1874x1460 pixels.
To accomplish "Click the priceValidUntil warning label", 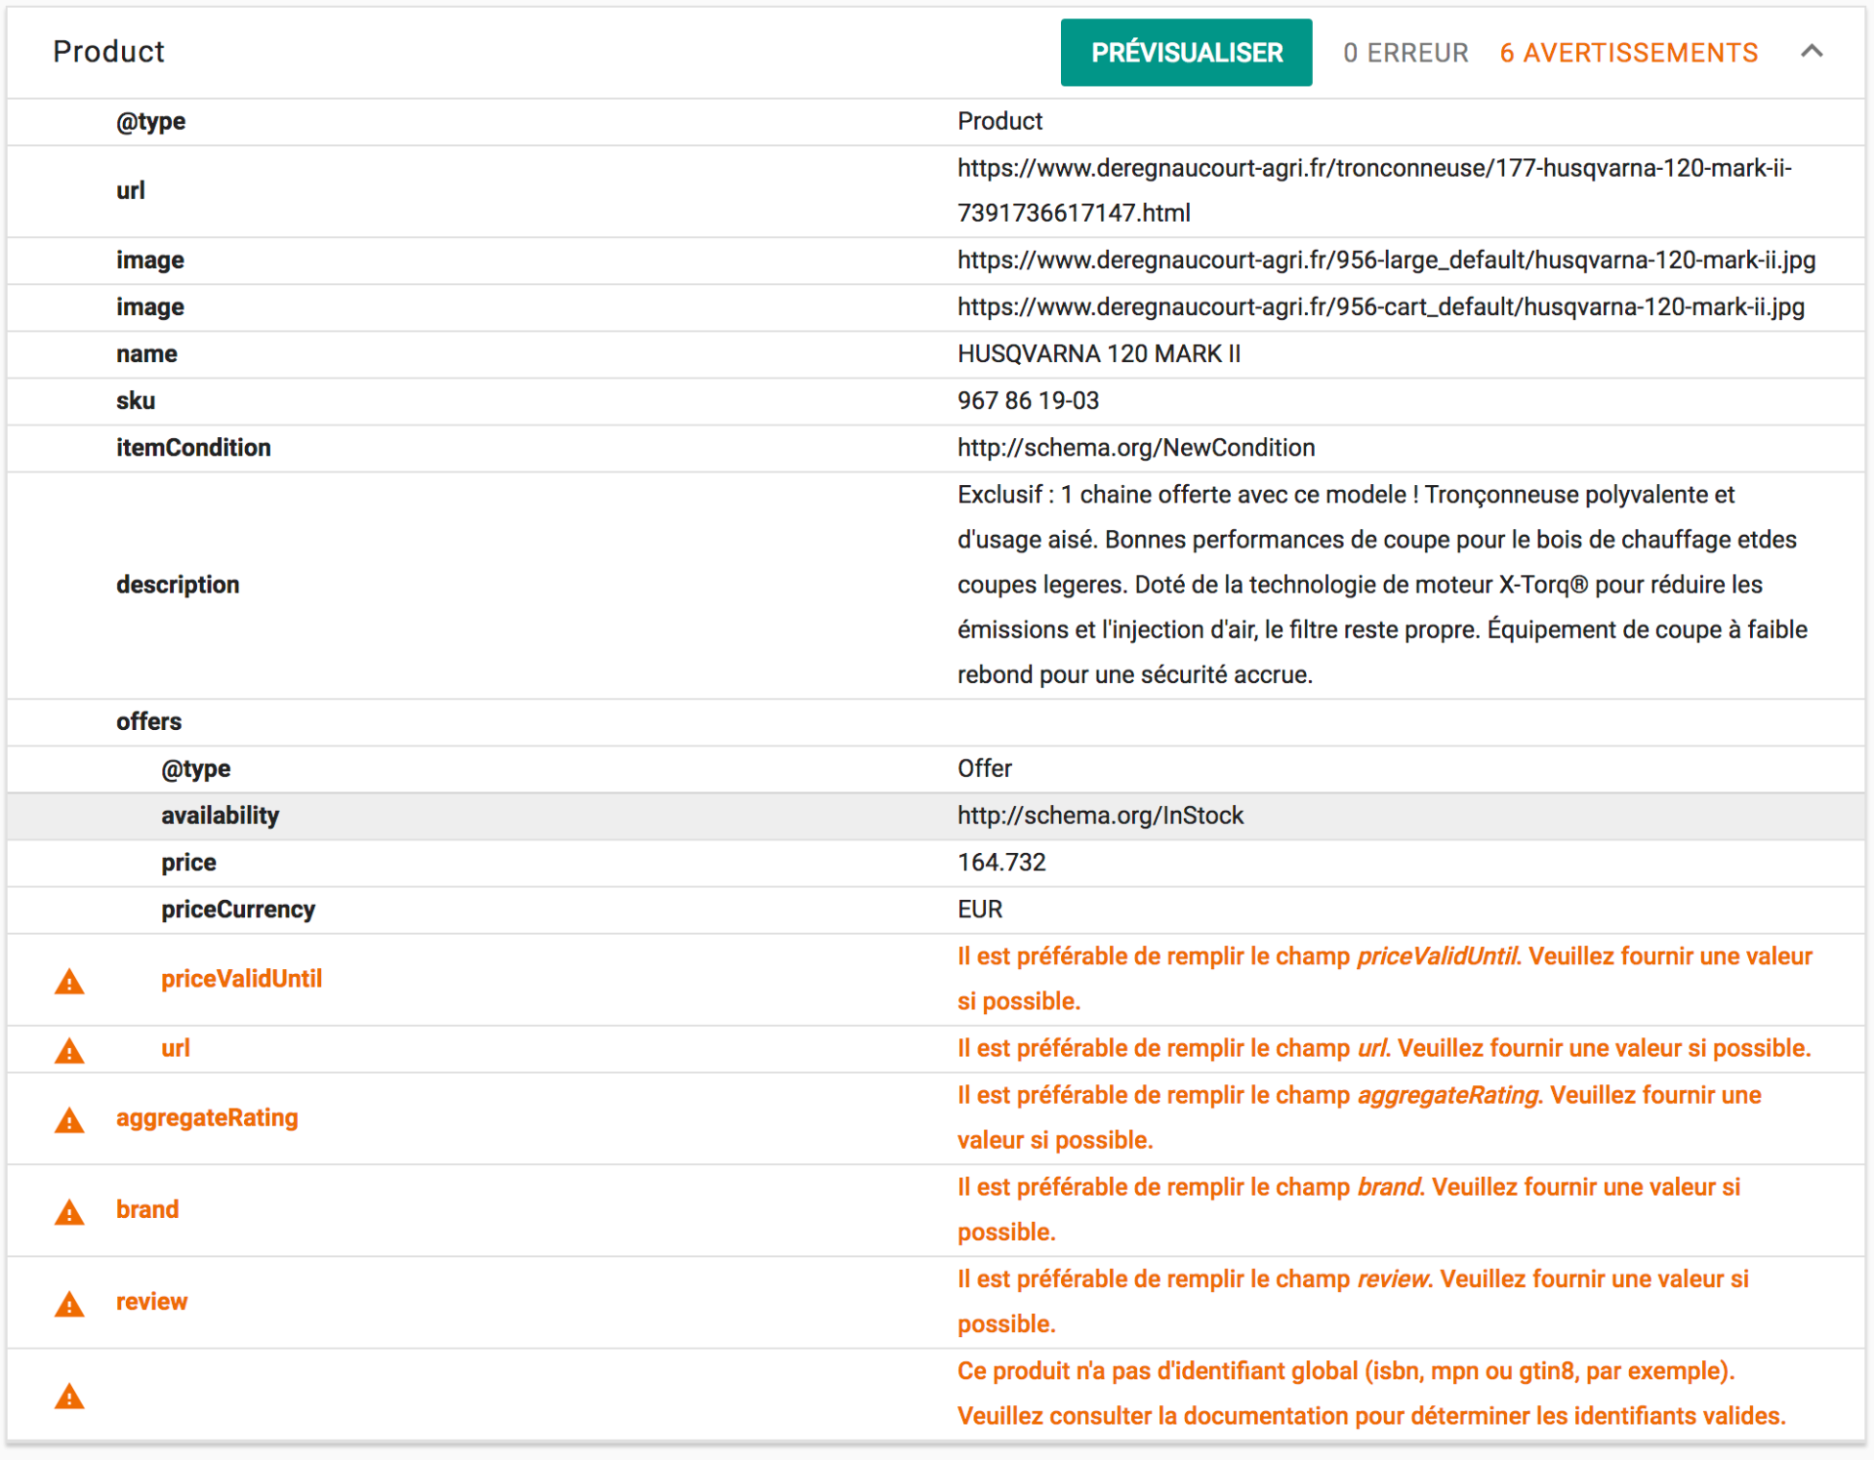I will [x=241, y=979].
